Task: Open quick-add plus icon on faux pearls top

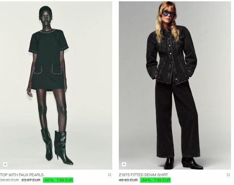Action: coord(5,164)
